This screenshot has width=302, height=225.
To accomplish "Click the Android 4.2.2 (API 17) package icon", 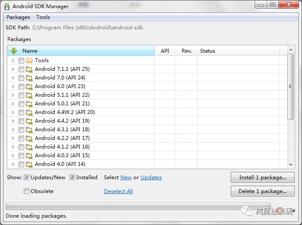I will pyautogui.click(x=29, y=138).
